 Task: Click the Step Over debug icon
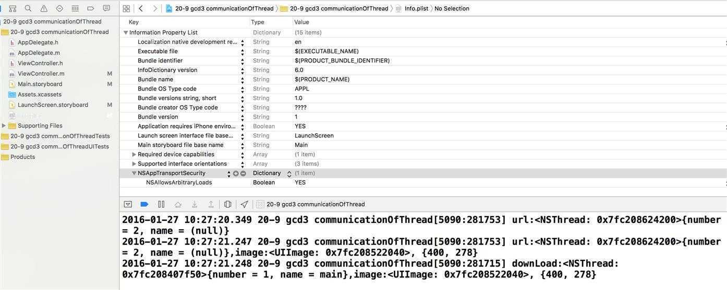178,204
